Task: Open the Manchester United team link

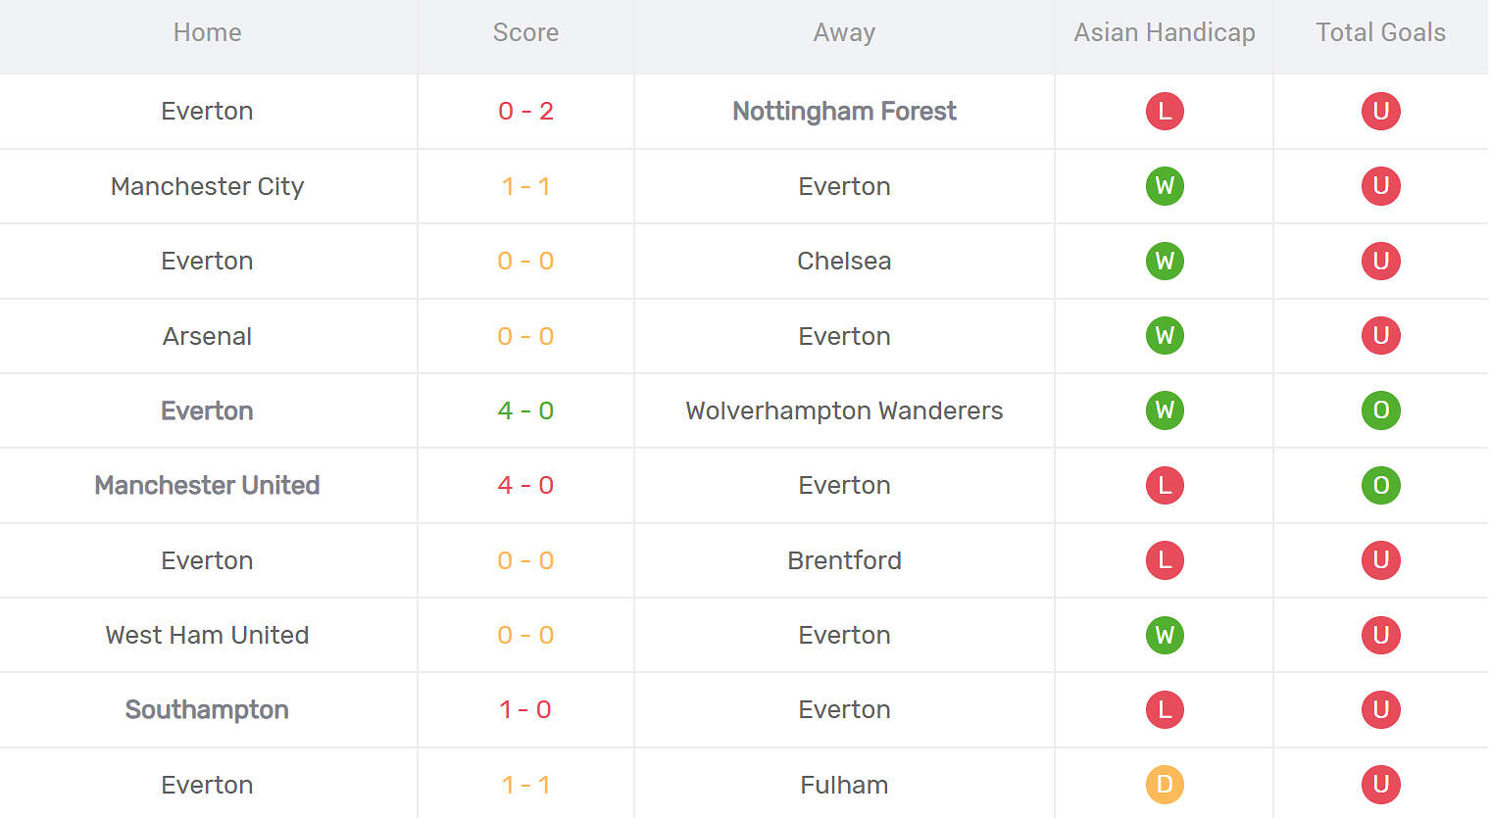Action: (207, 485)
